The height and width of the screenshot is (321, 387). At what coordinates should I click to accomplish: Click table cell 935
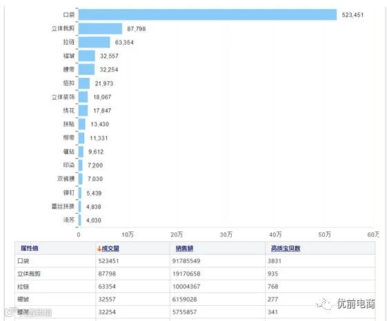point(273,273)
